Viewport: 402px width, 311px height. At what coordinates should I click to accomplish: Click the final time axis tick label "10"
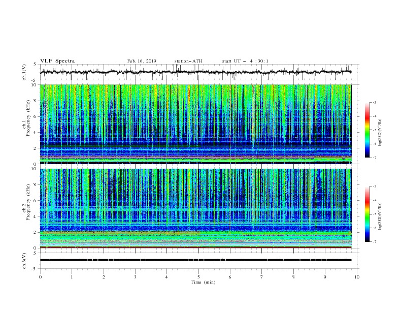pos(357,277)
